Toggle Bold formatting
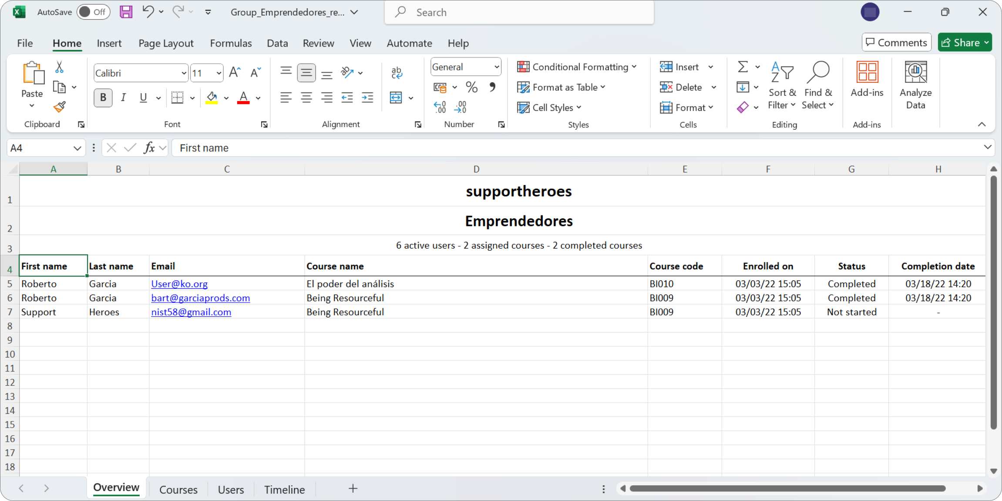This screenshot has width=1002, height=501. [103, 98]
